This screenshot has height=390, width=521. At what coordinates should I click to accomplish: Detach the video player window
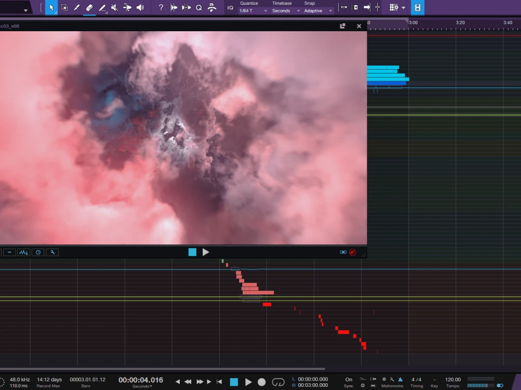pyautogui.click(x=343, y=26)
